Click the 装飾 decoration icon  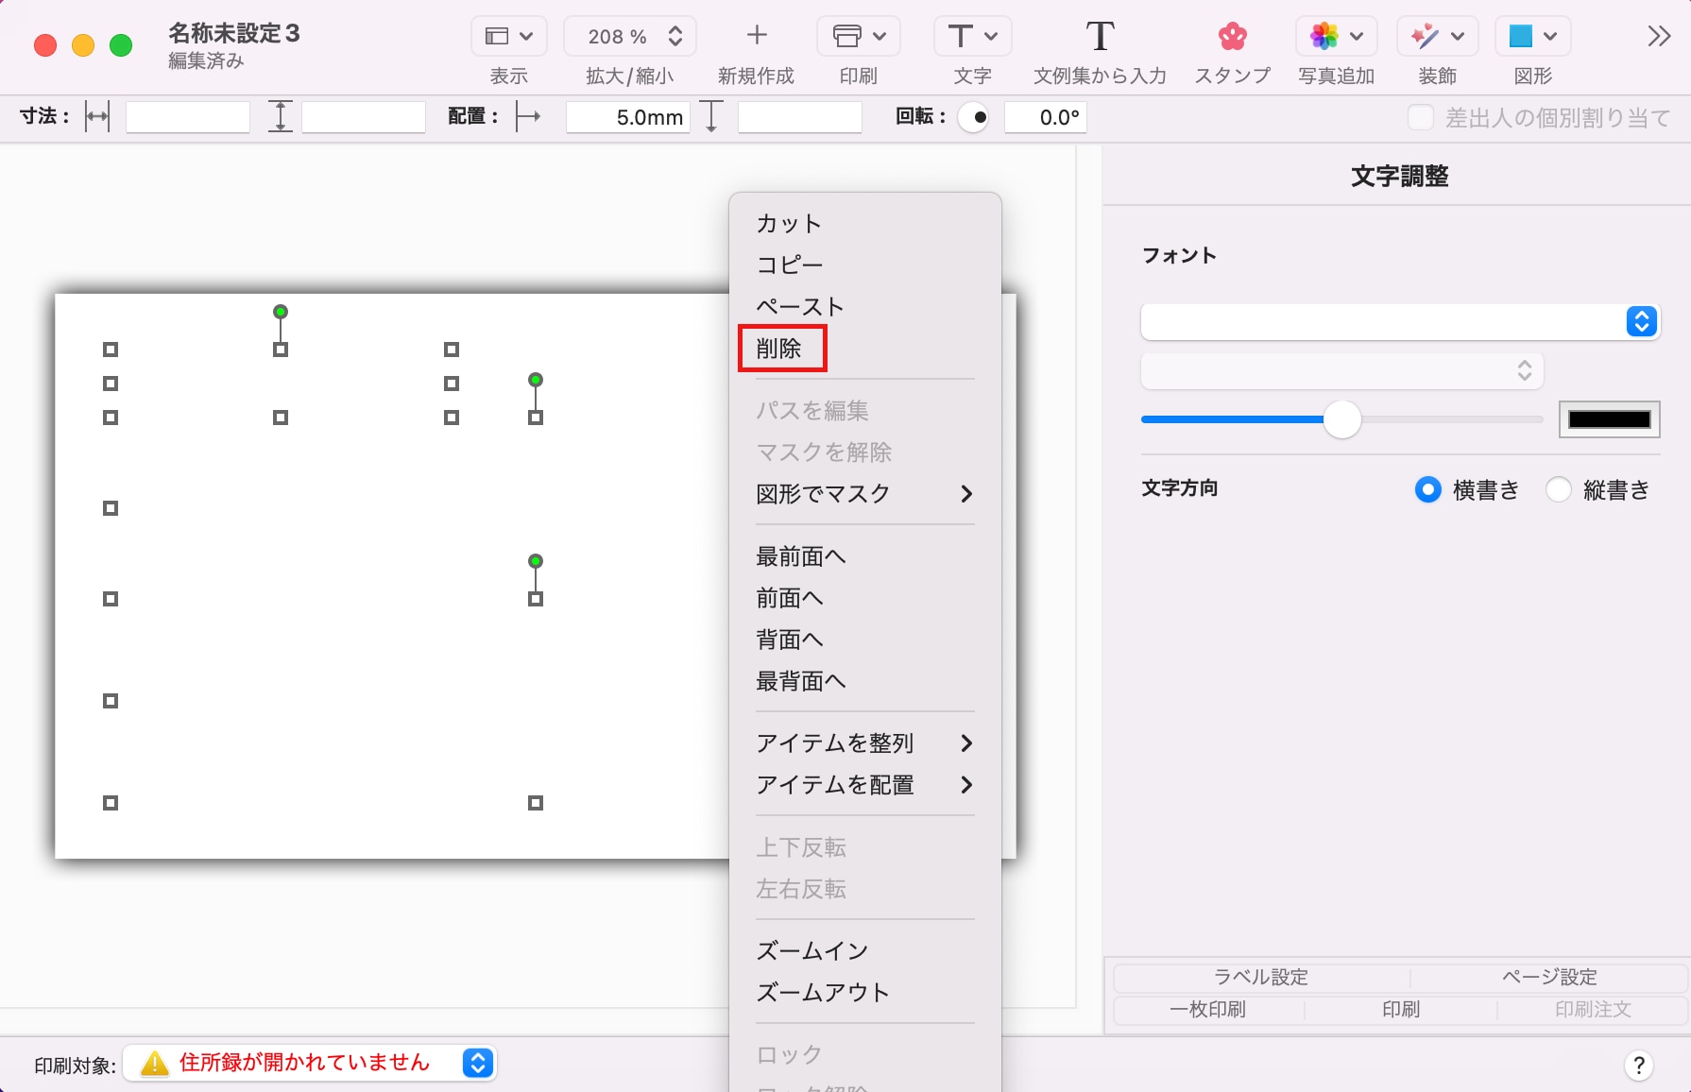coord(1425,36)
